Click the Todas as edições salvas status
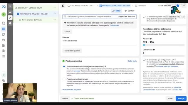Screen dimensions: 188x105 83,99
